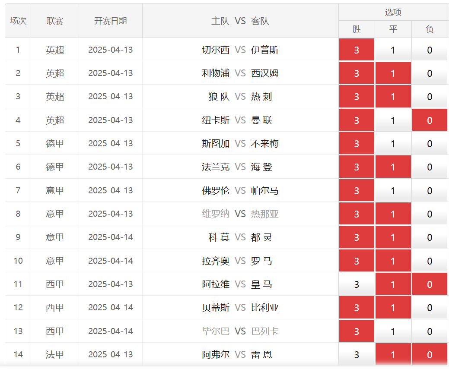Deselect loss option 0 for 纽卡斯 VS 曼联
Viewport: 449px width, 369px height.
pyautogui.click(x=430, y=120)
